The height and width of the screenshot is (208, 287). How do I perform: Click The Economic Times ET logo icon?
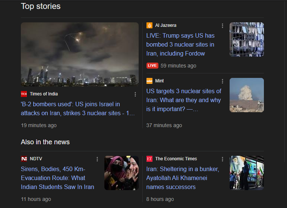click(149, 159)
